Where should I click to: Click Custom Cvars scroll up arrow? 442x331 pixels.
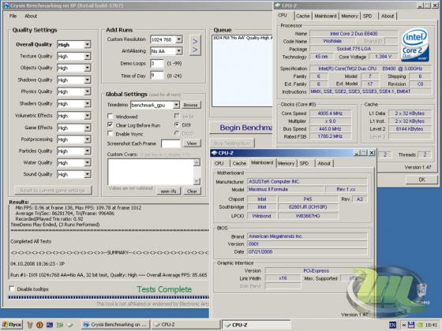click(x=197, y=162)
